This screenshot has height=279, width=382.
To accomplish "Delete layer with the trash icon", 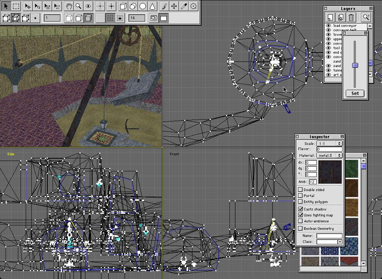I will tap(351, 17).
